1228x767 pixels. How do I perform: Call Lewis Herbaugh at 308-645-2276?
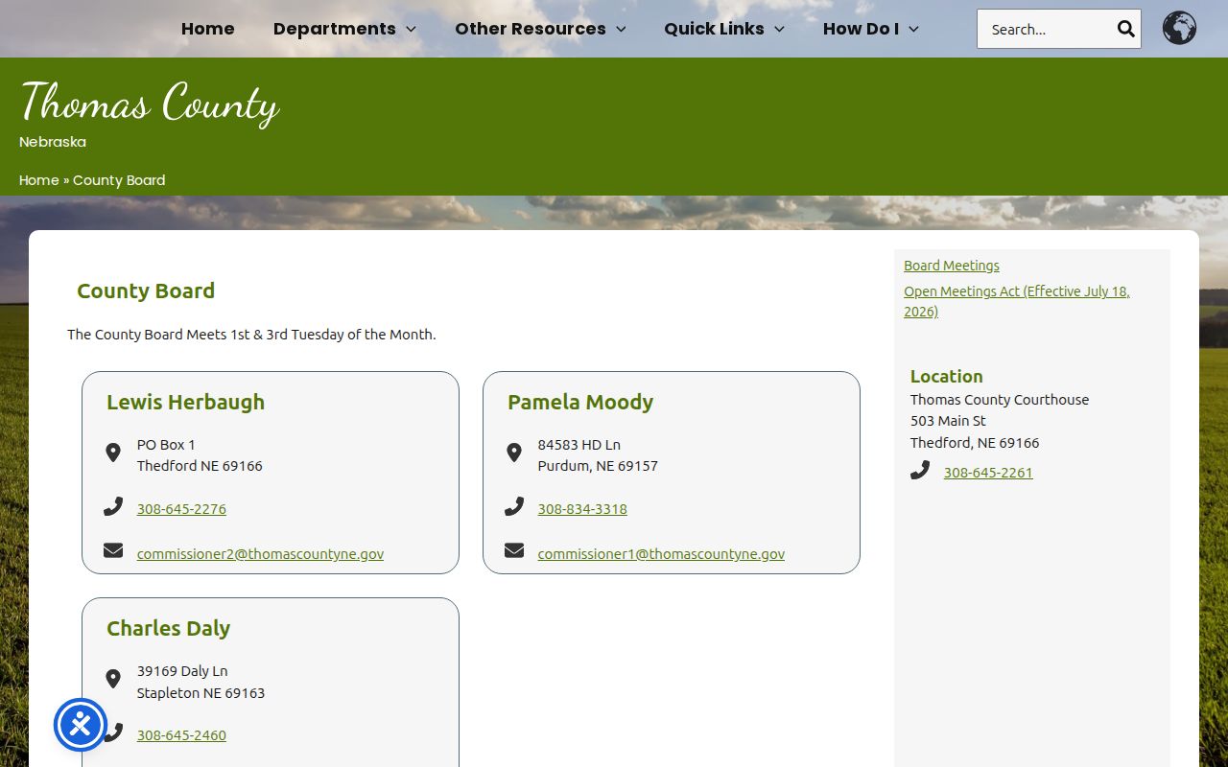181,509
